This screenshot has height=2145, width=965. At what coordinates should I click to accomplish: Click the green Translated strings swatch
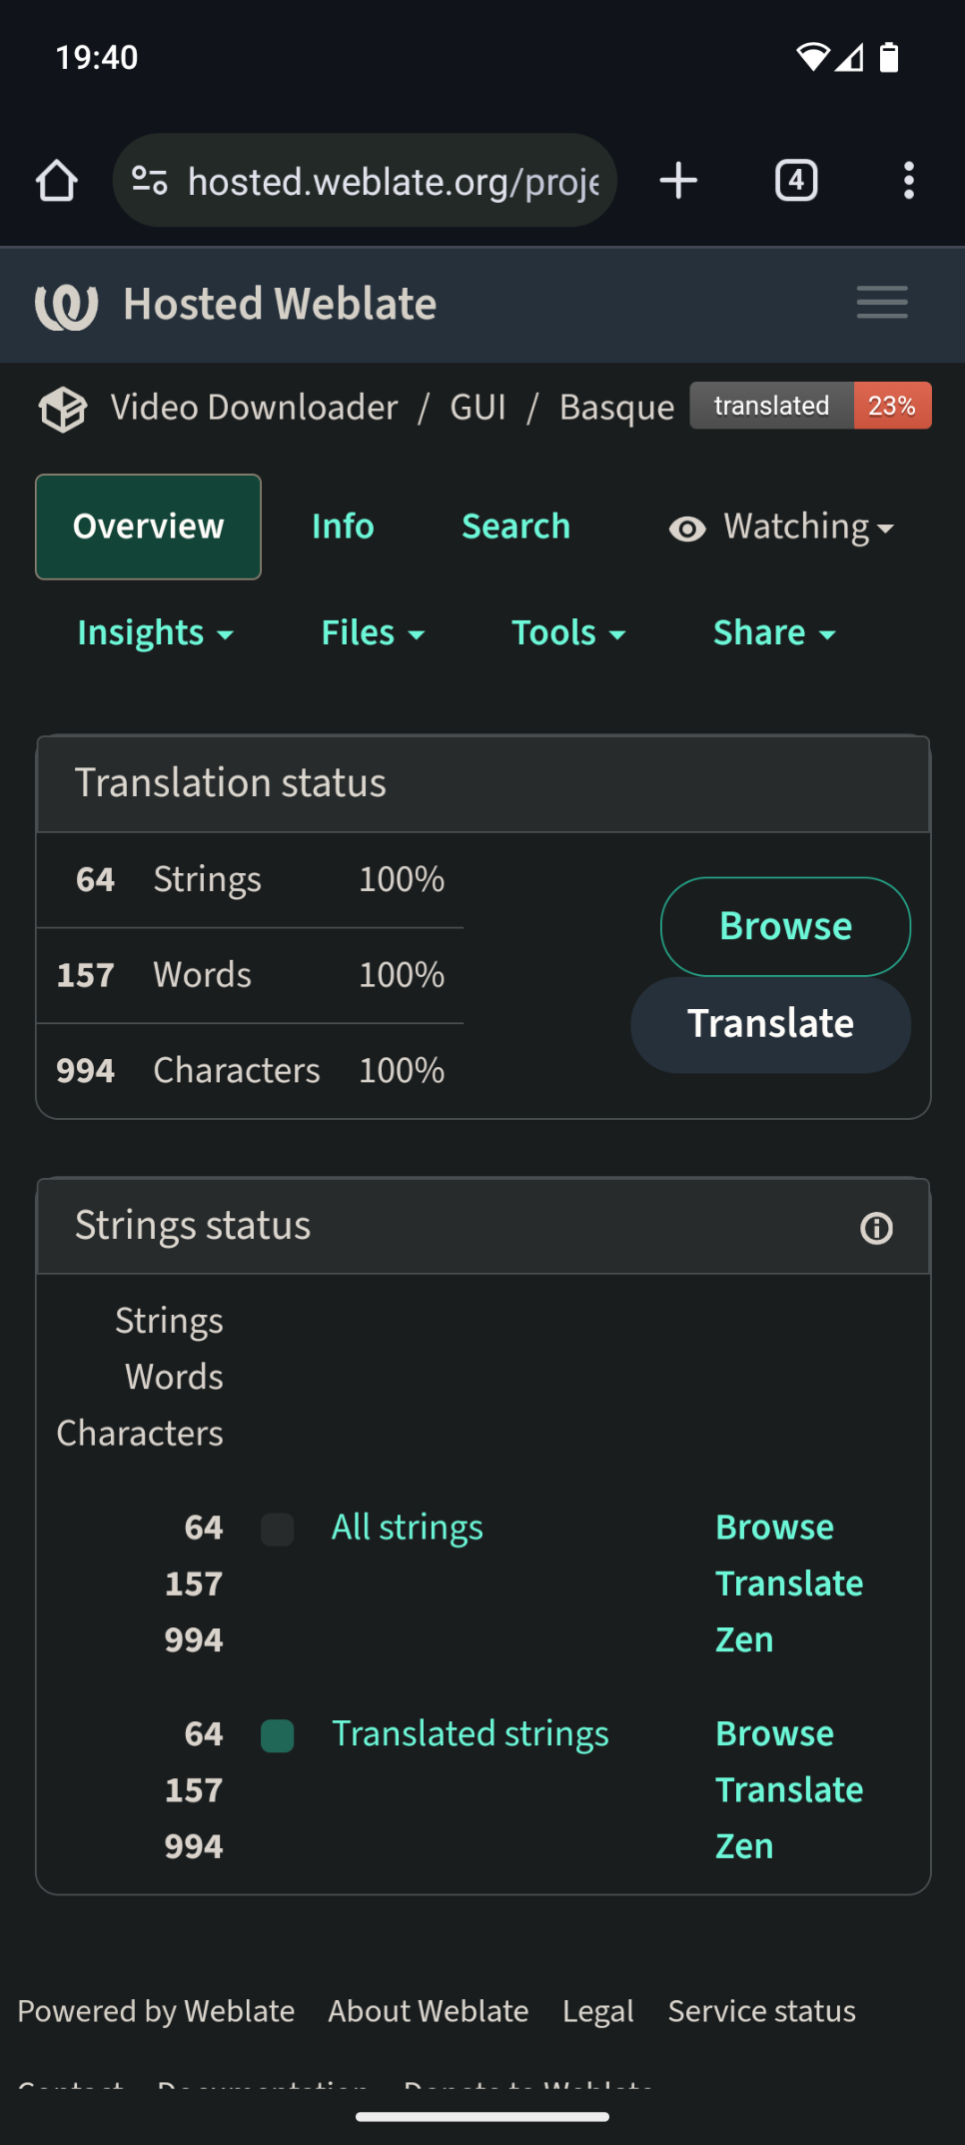pos(277,1735)
